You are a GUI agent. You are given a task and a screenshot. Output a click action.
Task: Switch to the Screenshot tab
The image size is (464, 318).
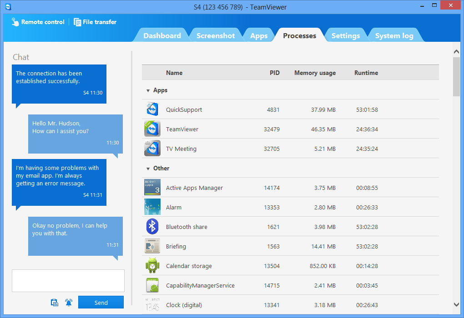(x=216, y=35)
